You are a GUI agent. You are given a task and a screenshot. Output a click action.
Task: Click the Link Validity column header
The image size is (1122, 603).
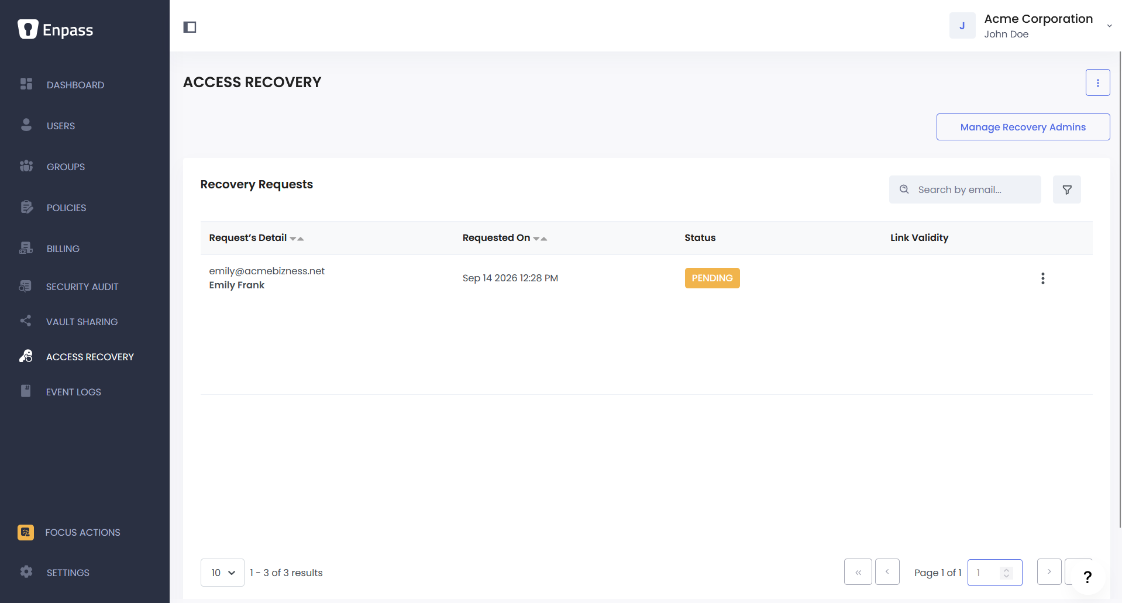tap(920, 237)
